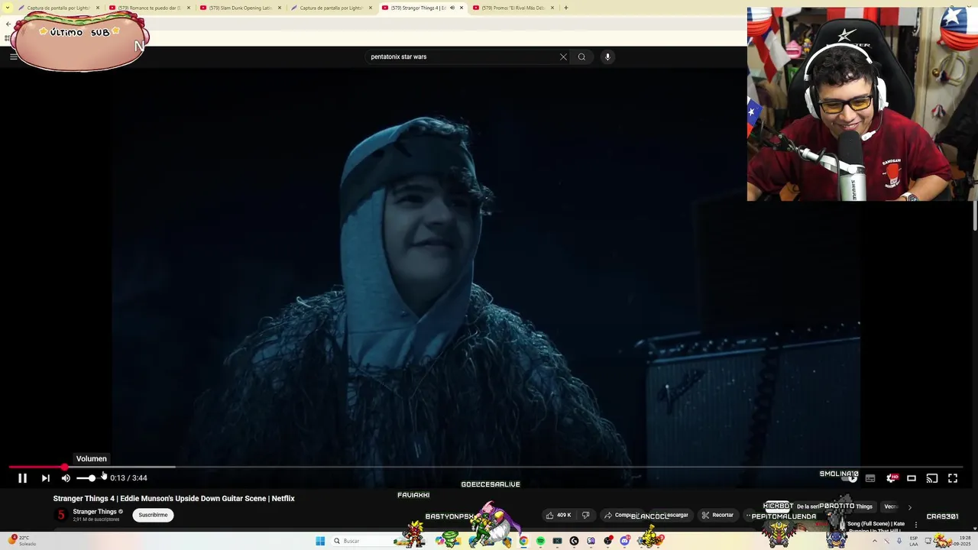Open Spotify from the taskbar

(x=540, y=541)
